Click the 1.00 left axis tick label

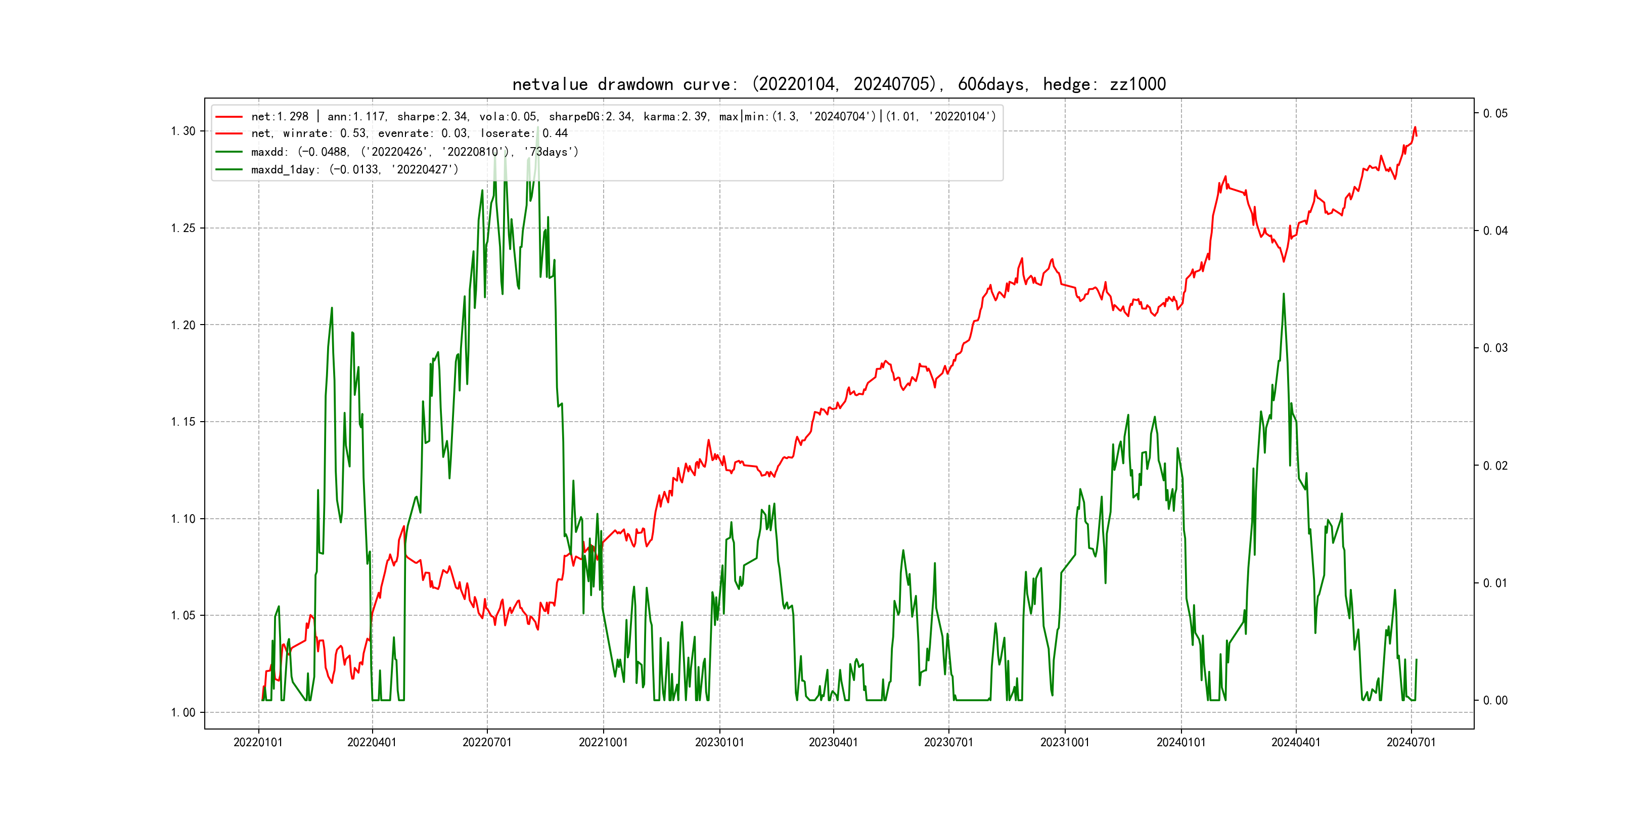tap(183, 713)
